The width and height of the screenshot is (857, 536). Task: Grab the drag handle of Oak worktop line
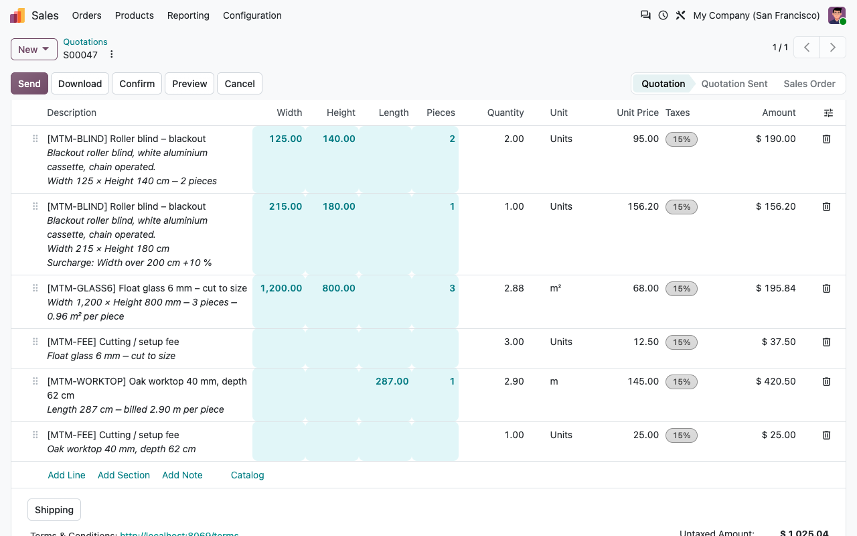coord(35,381)
